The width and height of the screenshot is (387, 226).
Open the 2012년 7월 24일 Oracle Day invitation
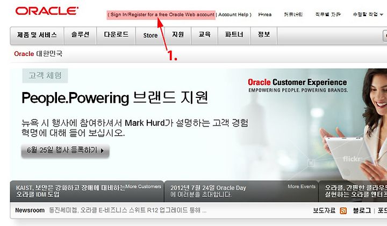click(208, 191)
